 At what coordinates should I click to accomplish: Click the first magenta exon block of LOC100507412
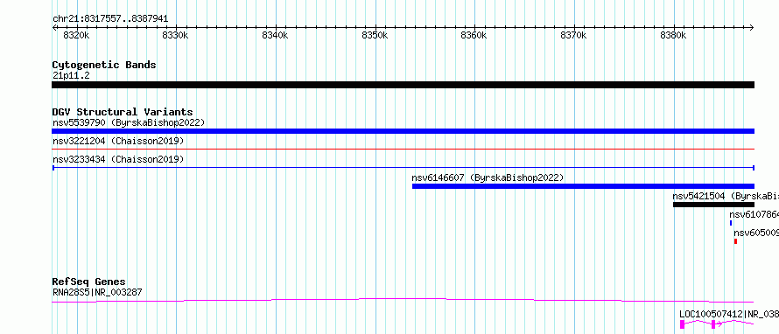pyautogui.click(x=682, y=324)
